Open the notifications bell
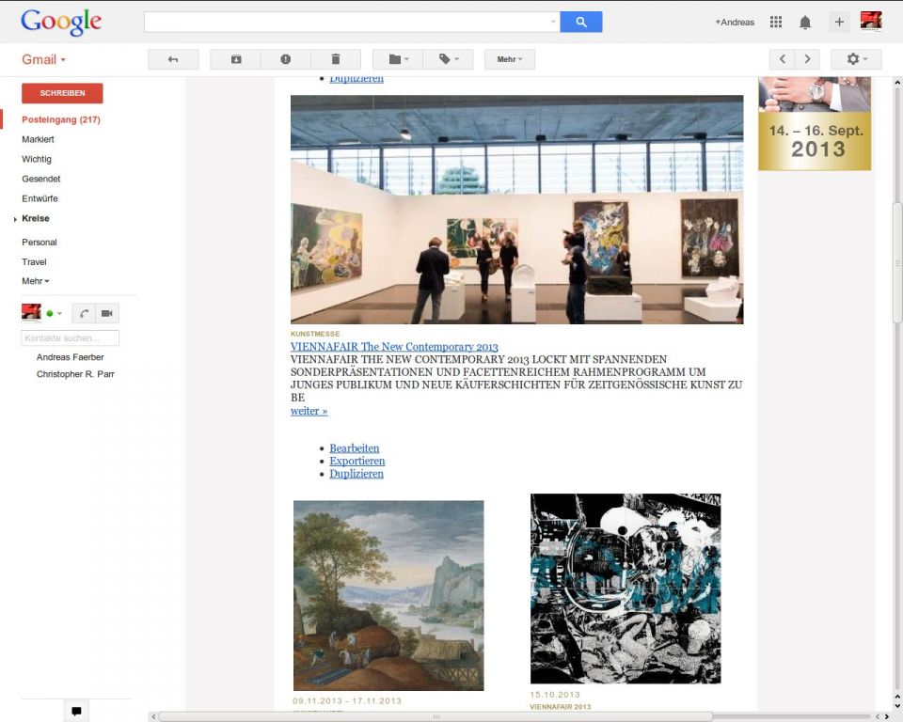Viewport: 903px width, 722px height. coord(805,22)
